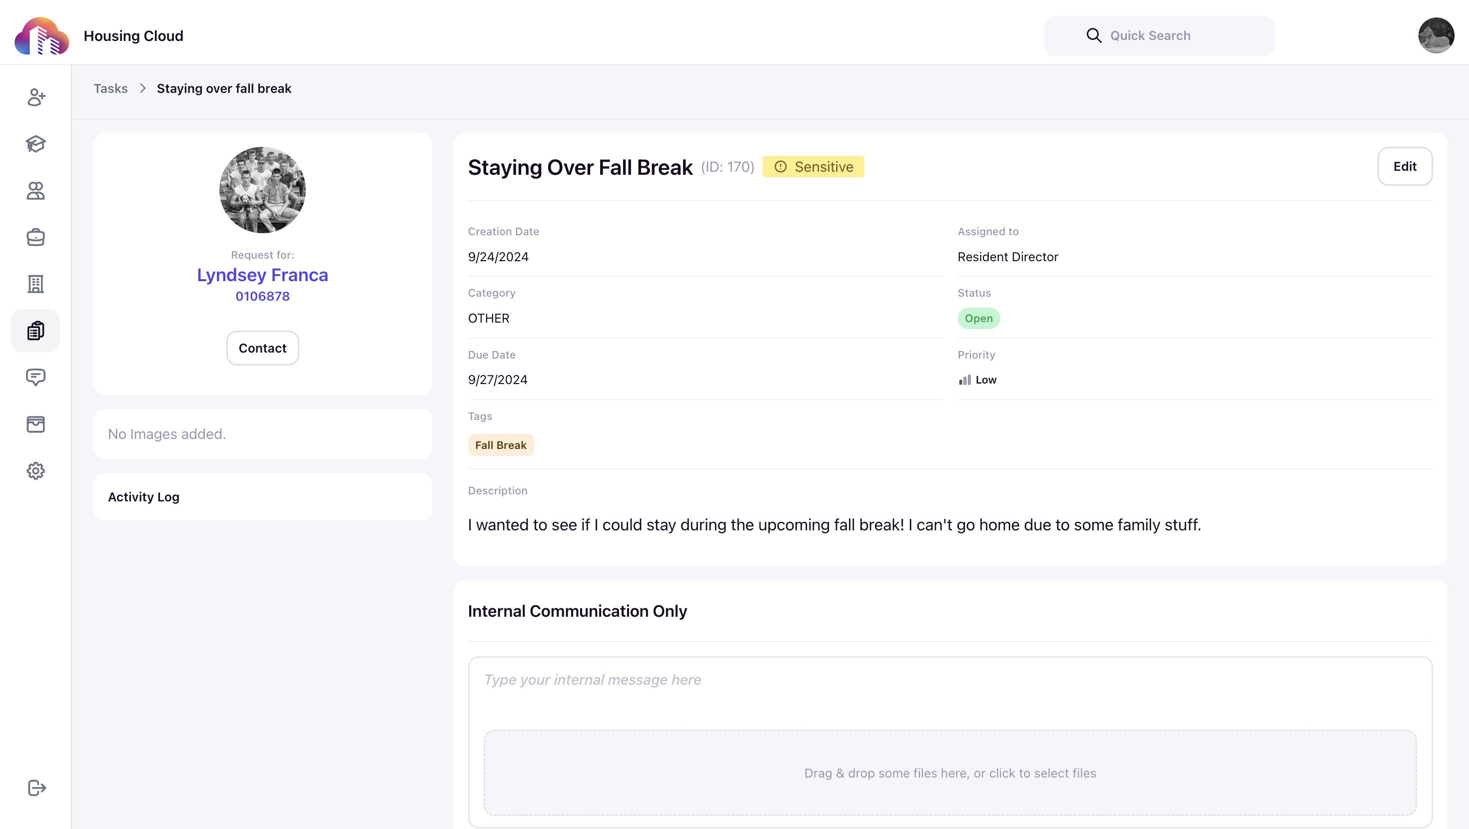Click the Internal Communication Only heading
This screenshot has width=1469, height=829.
pos(577,611)
